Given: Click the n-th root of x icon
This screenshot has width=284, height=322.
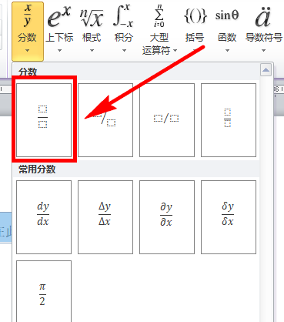Looking at the screenshot, I should [92, 18].
